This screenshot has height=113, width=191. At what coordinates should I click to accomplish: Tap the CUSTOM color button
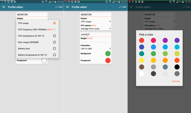click(x=175, y=81)
